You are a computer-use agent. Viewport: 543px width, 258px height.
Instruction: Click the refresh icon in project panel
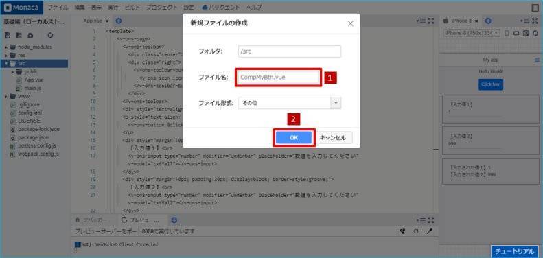click(x=51, y=35)
